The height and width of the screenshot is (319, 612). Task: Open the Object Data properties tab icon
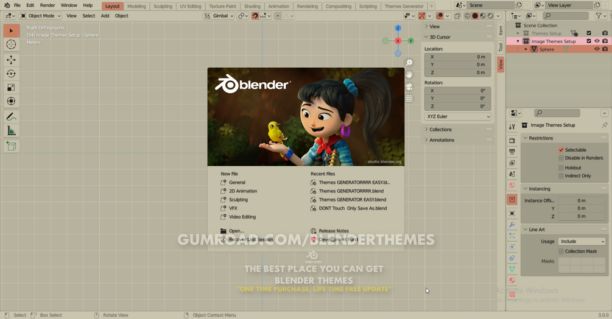(x=512, y=269)
